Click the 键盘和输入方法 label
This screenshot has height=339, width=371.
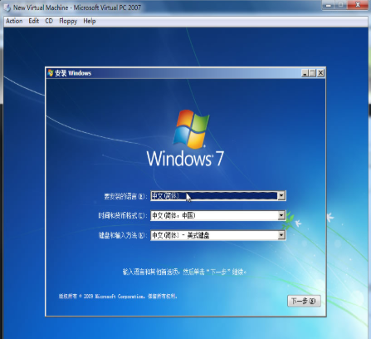click(x=122, y=235)
